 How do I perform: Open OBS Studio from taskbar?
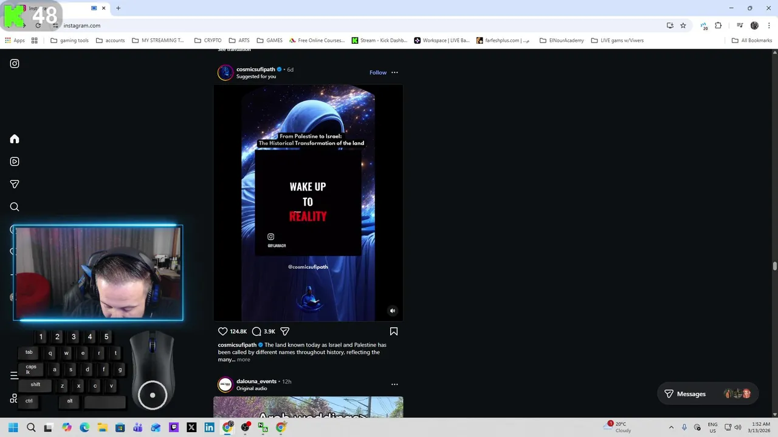click(245, 427)
